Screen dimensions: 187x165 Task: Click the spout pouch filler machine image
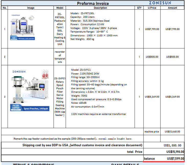coord(30,90)
